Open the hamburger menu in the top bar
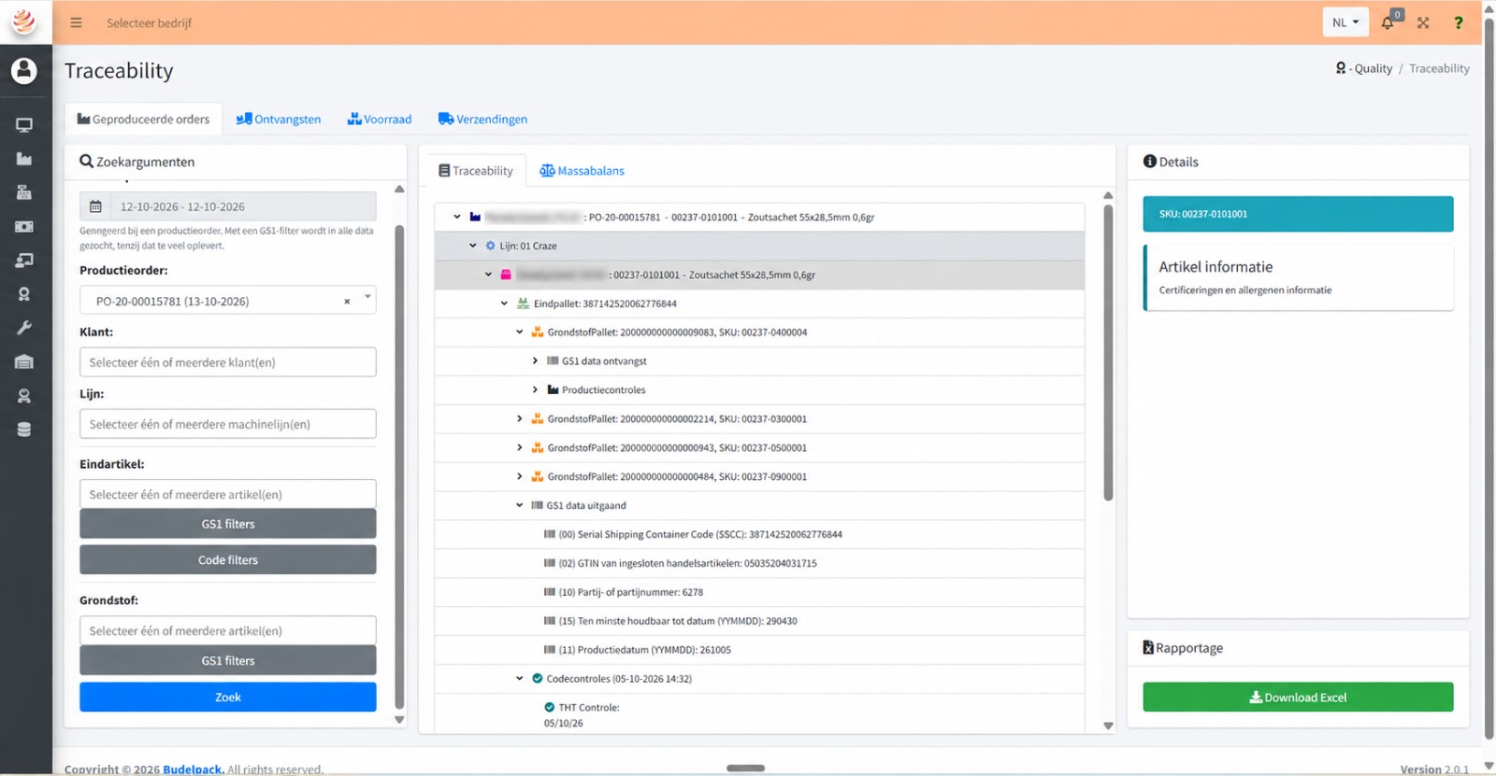The image size is (1496, 776). point(76,22)
